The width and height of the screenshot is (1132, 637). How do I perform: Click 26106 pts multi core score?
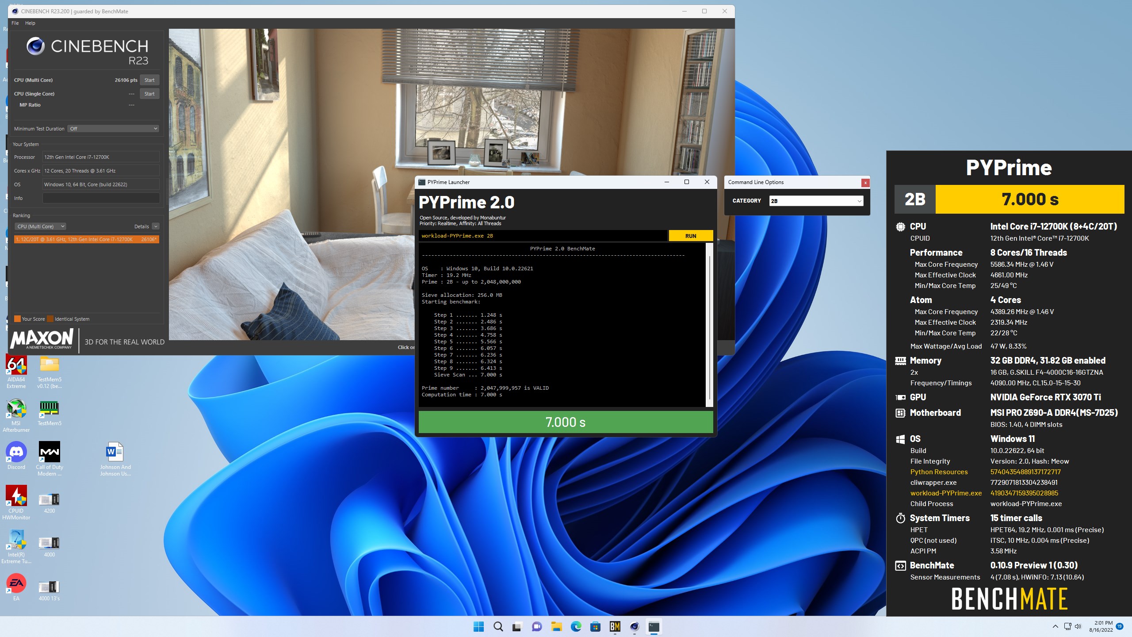[126, 80]
